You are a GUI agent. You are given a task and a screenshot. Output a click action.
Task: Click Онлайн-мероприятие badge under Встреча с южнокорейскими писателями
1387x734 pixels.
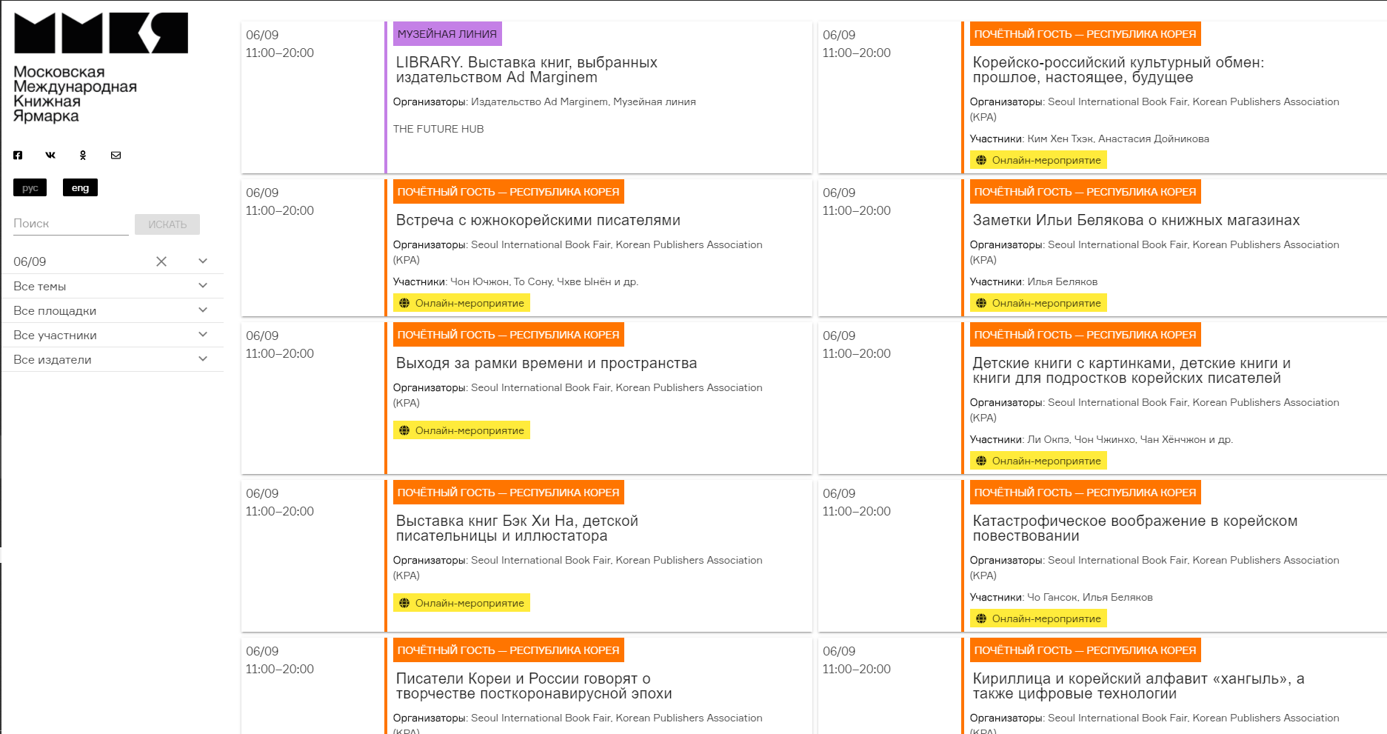461,303
